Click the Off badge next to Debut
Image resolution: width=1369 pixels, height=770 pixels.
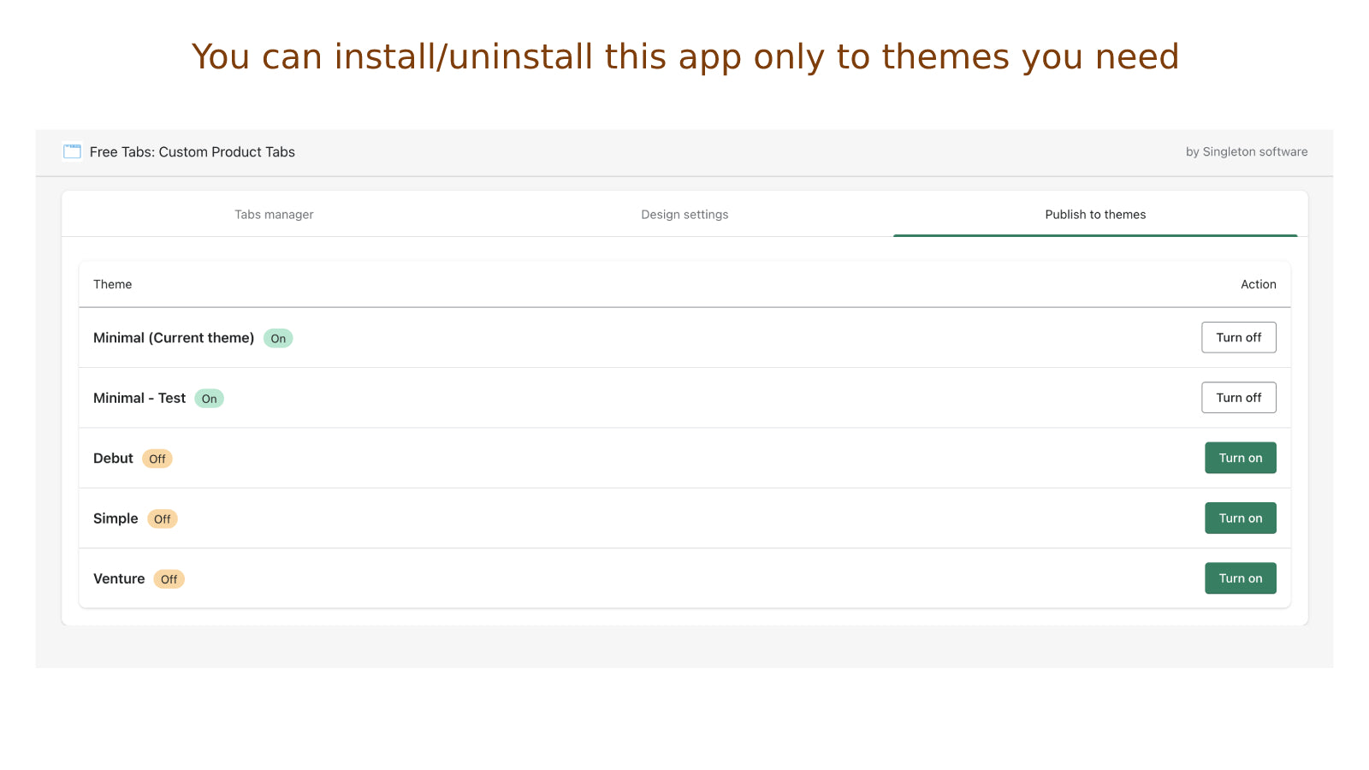[157, 459]
